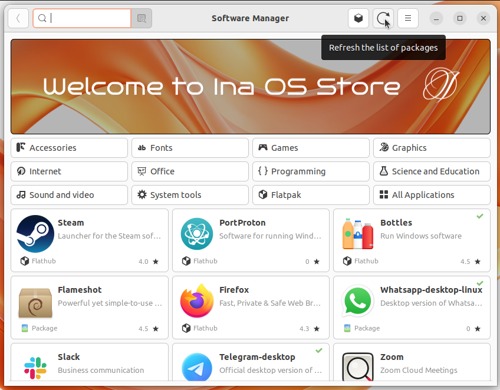
Task: Click the Welcome to Ina OS Store banner
Action: [x=251, y=87]
